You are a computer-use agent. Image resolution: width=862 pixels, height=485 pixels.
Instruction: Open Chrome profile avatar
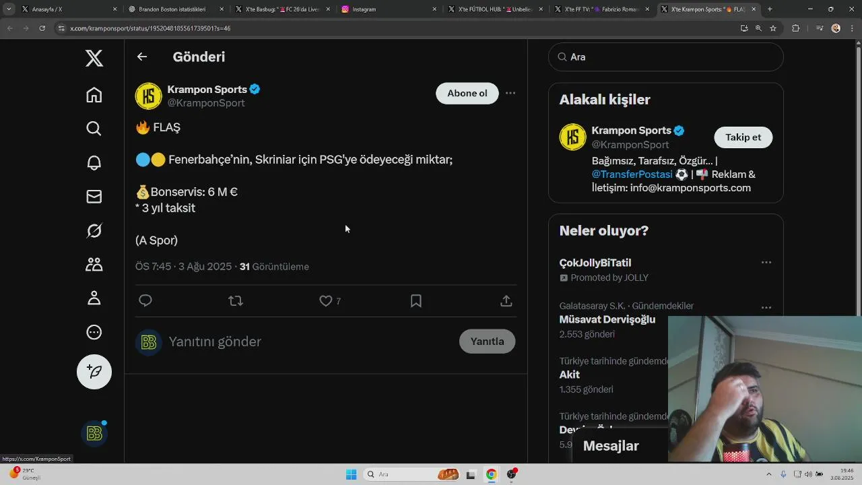pyautogui.click(x=836, y=28)
